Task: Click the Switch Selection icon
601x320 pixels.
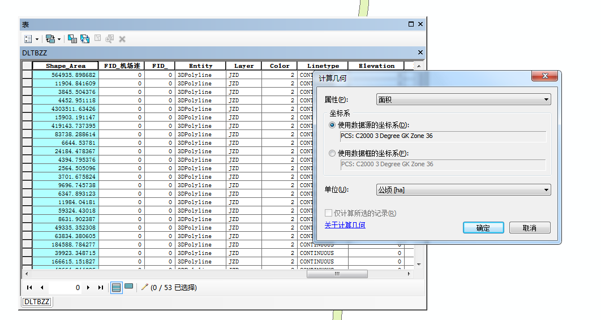Action: coord(85,39)
